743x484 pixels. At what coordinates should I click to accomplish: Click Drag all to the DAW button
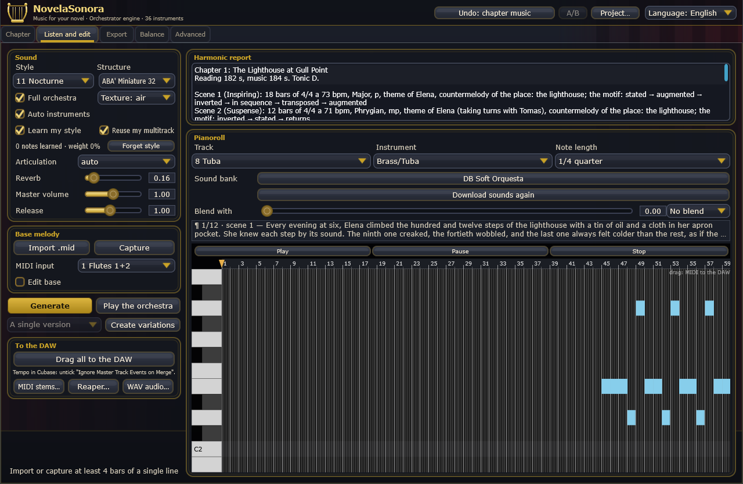pyautogui.click(x=94, y=359)
